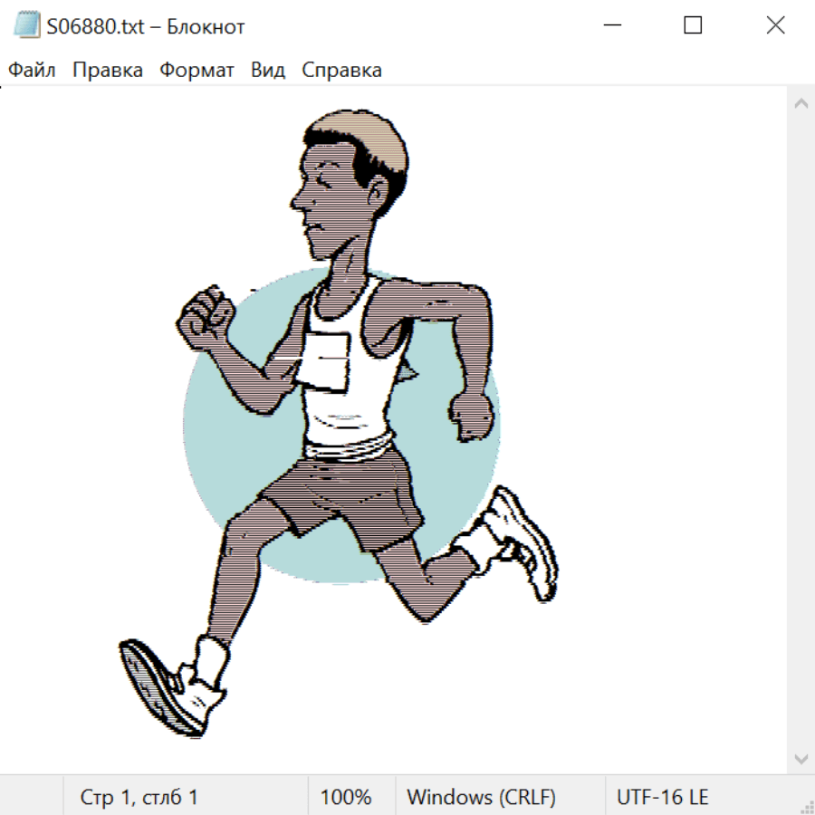Click the scroll up arrow

point(801,104)
